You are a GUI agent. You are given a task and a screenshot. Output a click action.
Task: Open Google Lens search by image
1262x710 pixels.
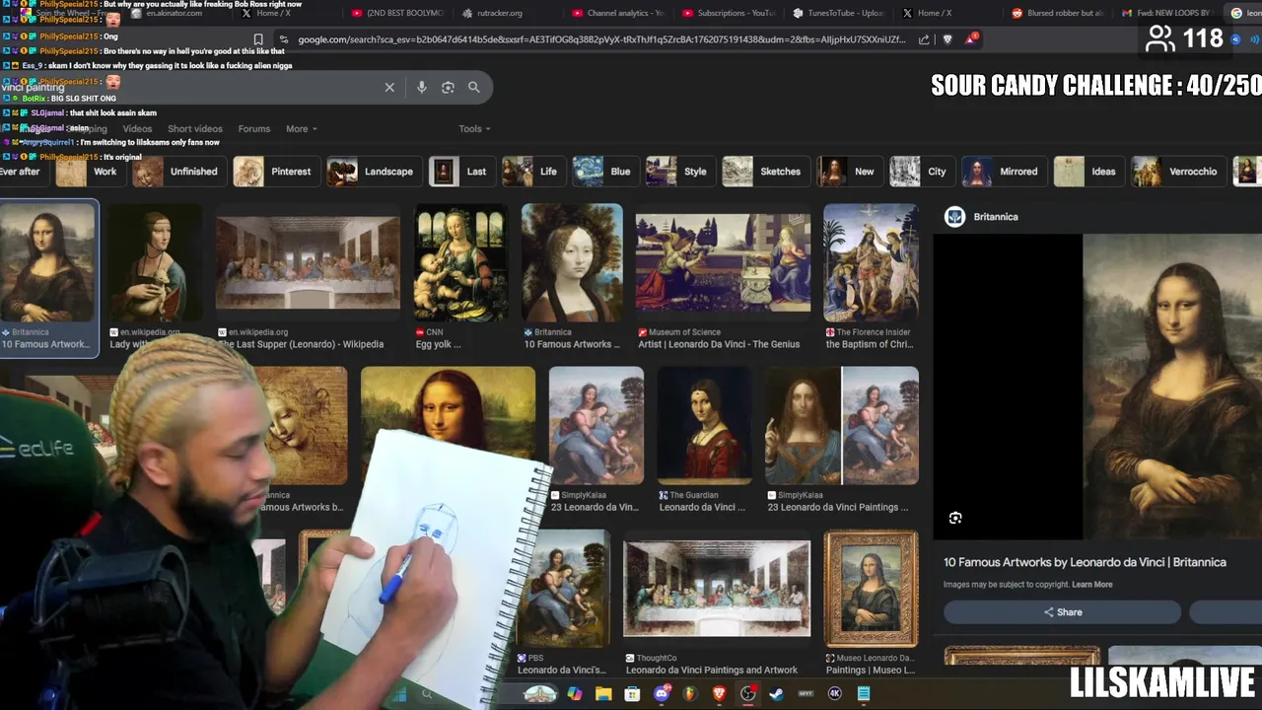point(448,87)
